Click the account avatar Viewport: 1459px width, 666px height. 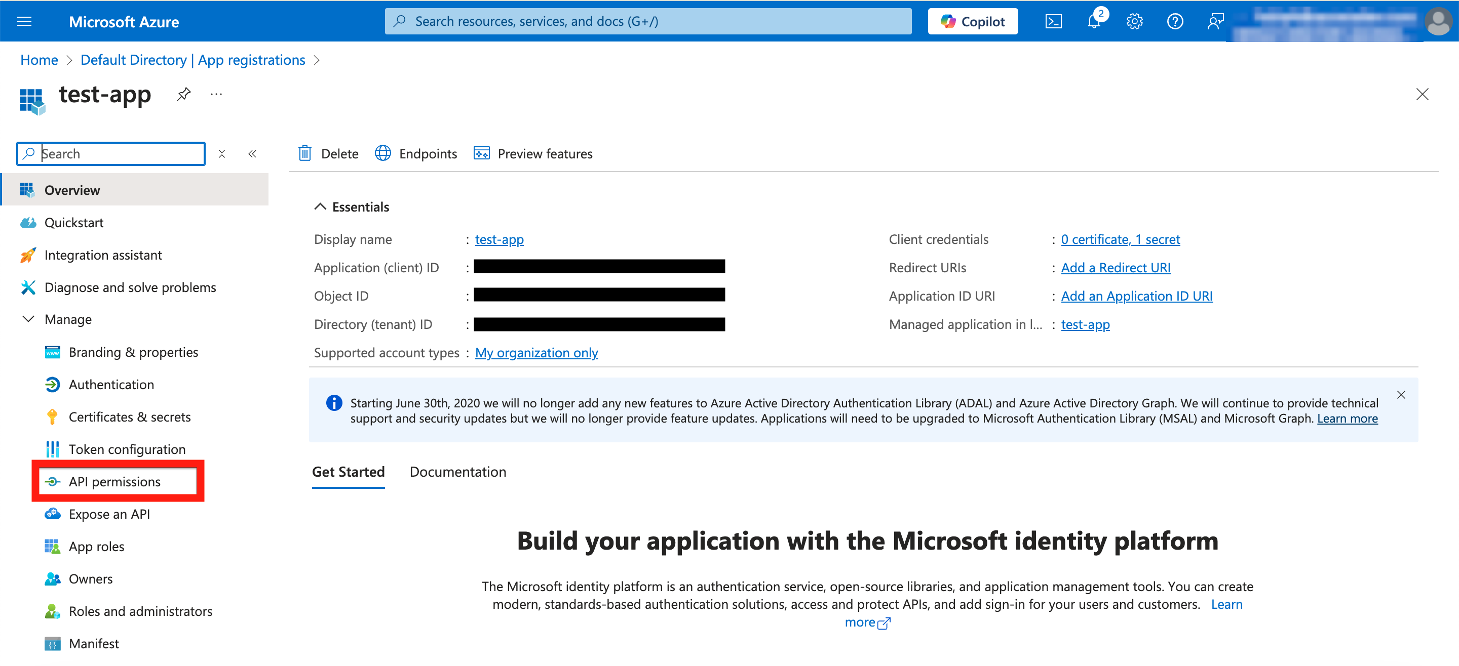click(x=1438, y=21)
